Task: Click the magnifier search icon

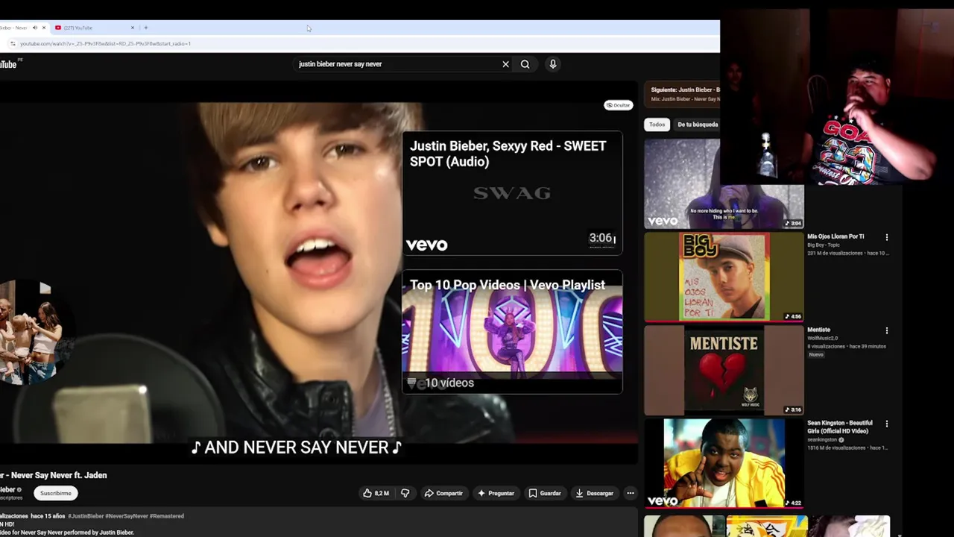Action: (525, 64)
